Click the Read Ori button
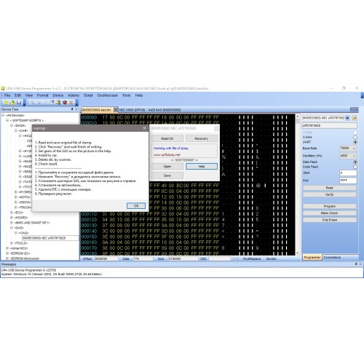 point(167,138)
